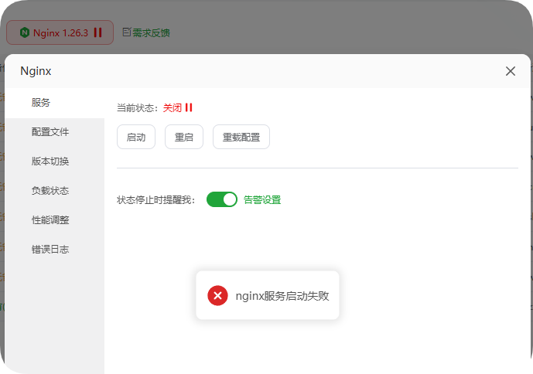Image resolution: width=533 pixels, height=374 pixels.
Task: Click the 状态停止时提醒我 label text
Action: [x=155, y=199]
